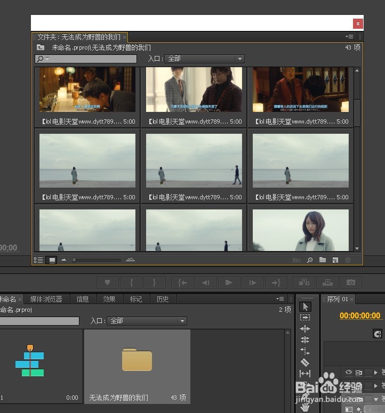Viewport: 385px width, 413px height.
Task: Select the Rate Stretch tool
Action: coord(305,351)
